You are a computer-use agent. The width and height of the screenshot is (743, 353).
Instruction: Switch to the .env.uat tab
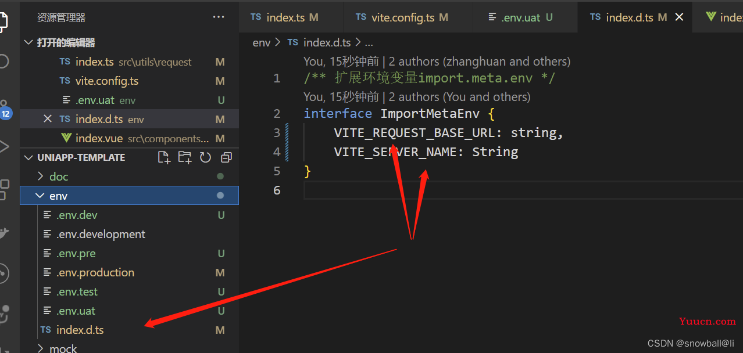coord(526,17)
